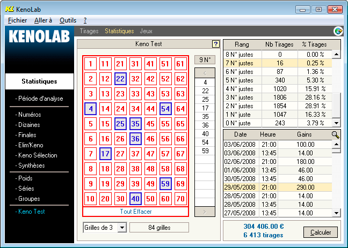348x248 pixels.
Task: Deselect number 59 in the grid
Action: 165,184
